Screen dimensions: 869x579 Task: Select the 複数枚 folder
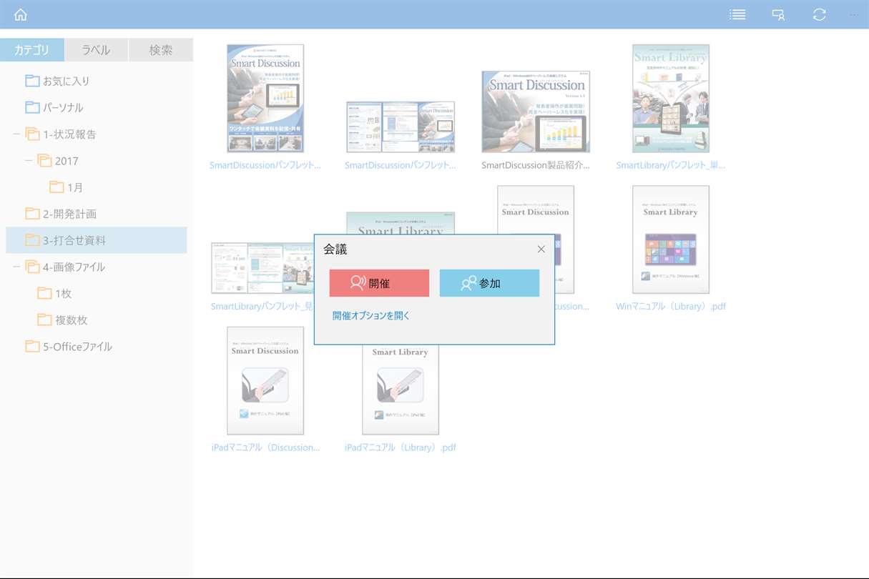click(x=72, y=320)
